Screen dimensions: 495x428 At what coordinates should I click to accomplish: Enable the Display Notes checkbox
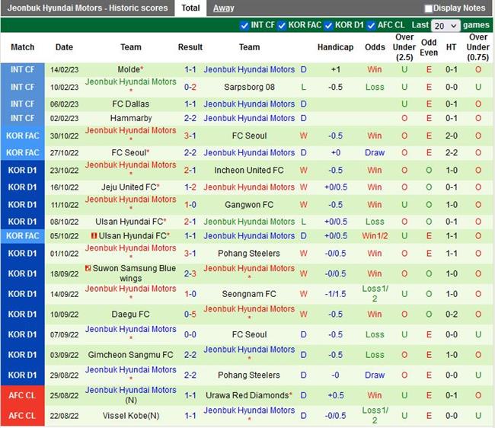429,8
